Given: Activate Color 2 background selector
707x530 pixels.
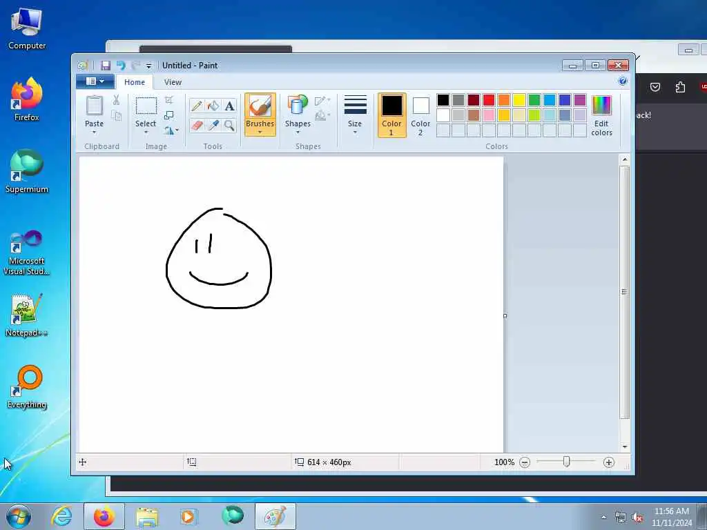Looking at the screenshot, I should 420,115.
